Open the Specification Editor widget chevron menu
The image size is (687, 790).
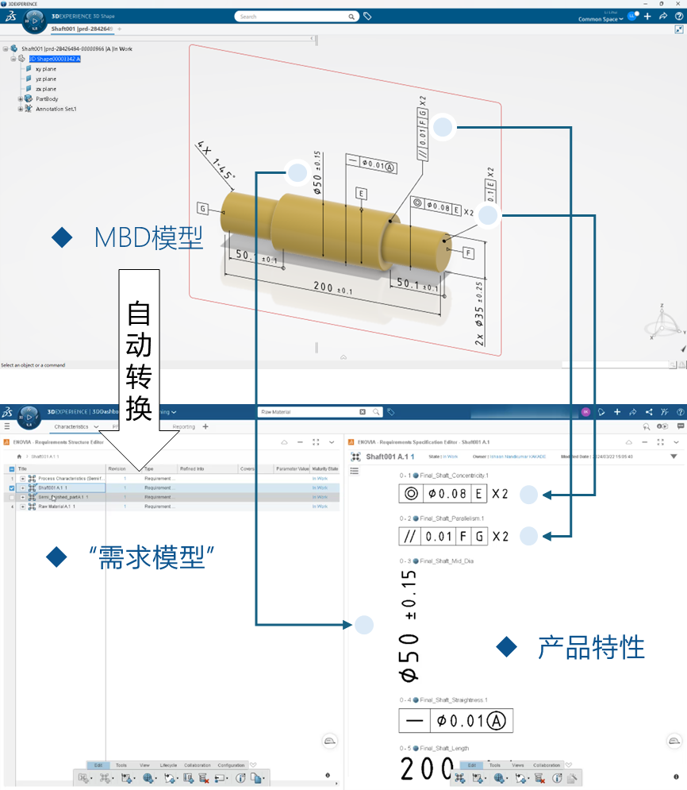pyautogui.click(x=677, y=442)
